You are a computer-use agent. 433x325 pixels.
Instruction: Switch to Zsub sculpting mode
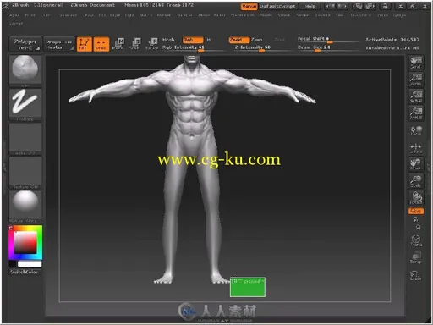click(x=257, y=40)
